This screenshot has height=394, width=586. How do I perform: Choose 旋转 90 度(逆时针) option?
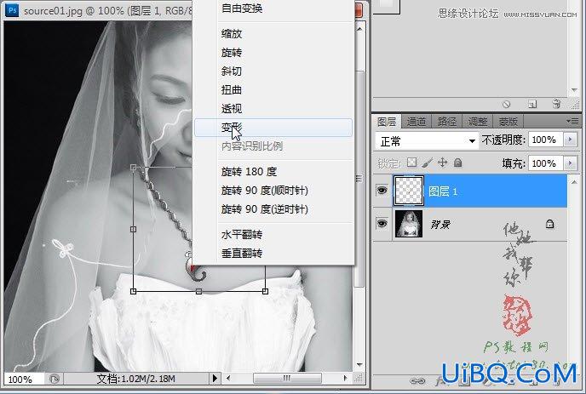tap(265, 209)
